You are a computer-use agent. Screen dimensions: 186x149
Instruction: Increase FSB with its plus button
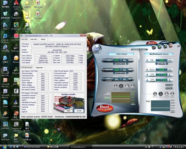coord(167,64)
